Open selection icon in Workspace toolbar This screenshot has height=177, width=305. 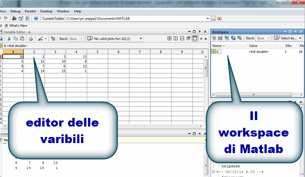220,38
